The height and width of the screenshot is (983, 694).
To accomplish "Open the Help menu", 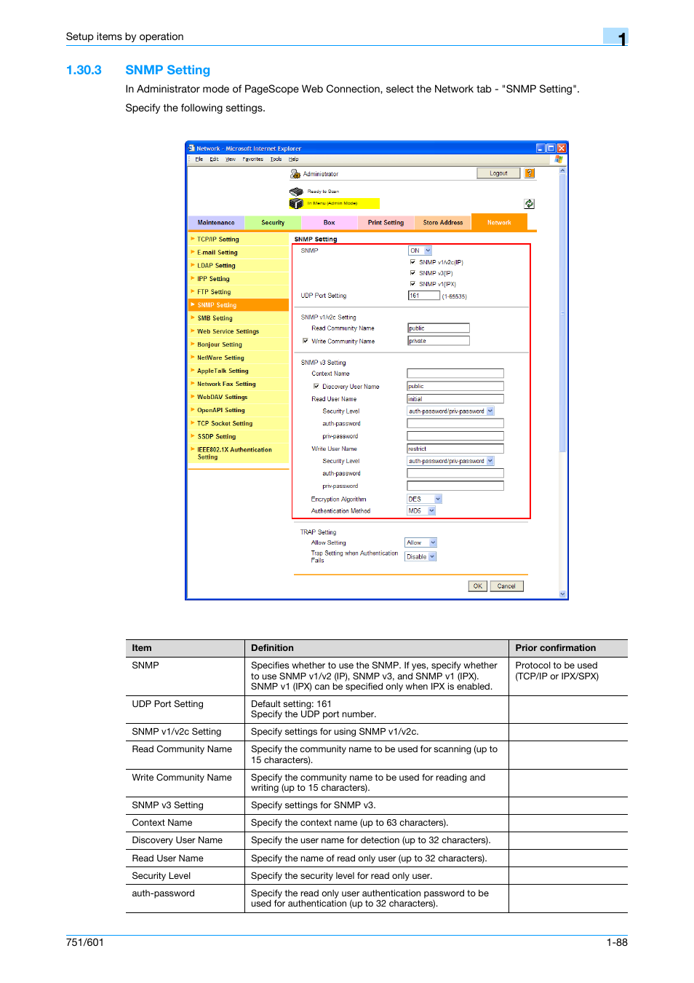I will 293,159.
